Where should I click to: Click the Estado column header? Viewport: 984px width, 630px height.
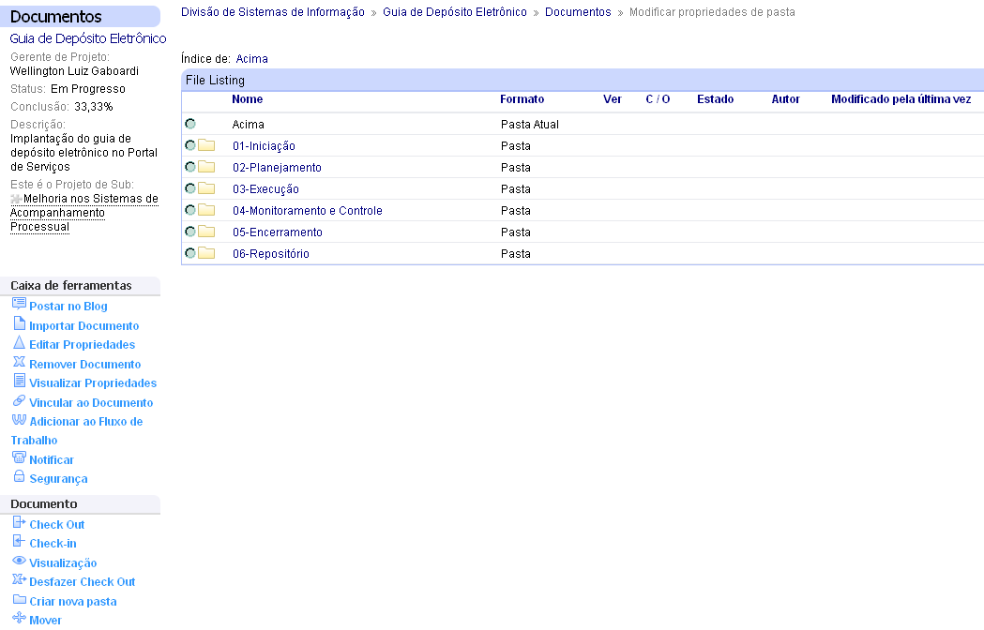(716, 99)
